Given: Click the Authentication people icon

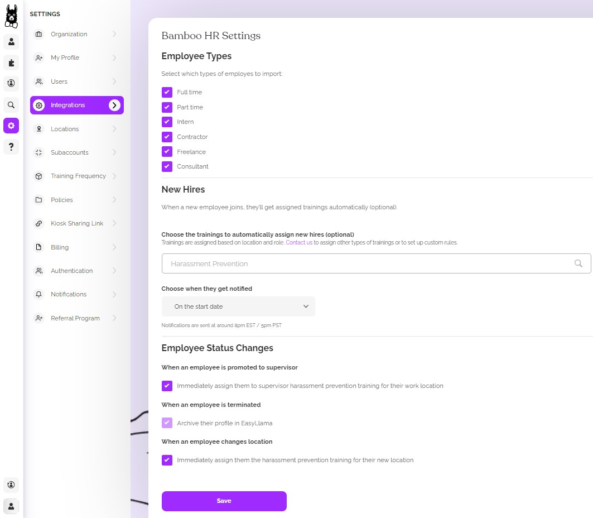Looking at the screenshot, I should pyautogui.click(x=39, y=271).
